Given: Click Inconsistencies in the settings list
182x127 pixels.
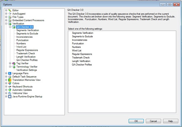Looking at the screenshot, I should 80,40.
